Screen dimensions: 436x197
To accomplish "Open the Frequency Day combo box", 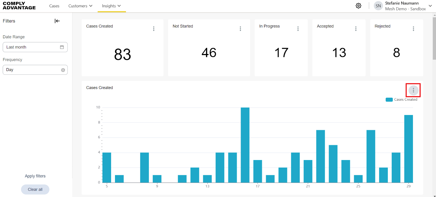I will [35, 70].
